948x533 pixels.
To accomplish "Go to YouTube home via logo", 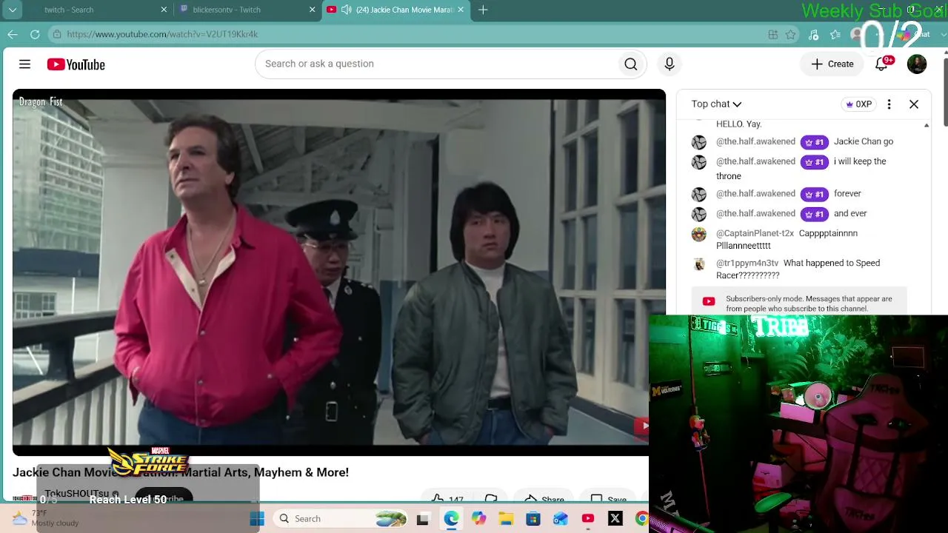I will pyautogui.click(x=76, y=64).
